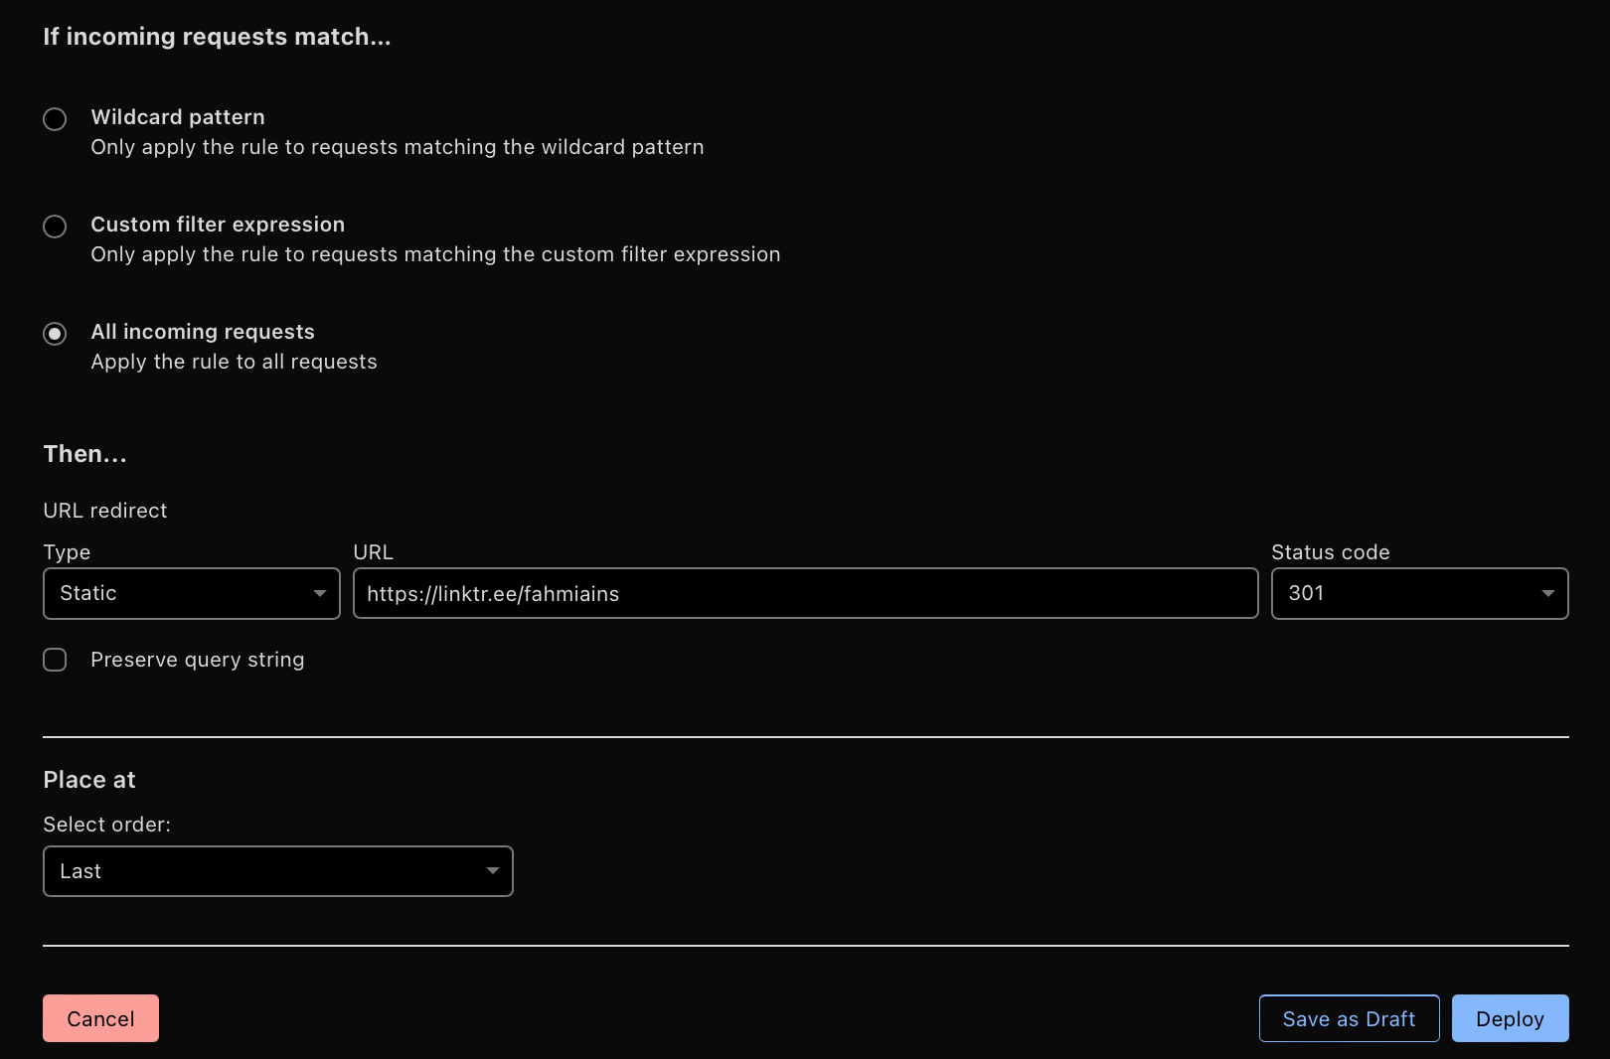Open the Status code dropdown showing 301
Viewport: 1610px width, 1059px height.
click(1419, 593)
